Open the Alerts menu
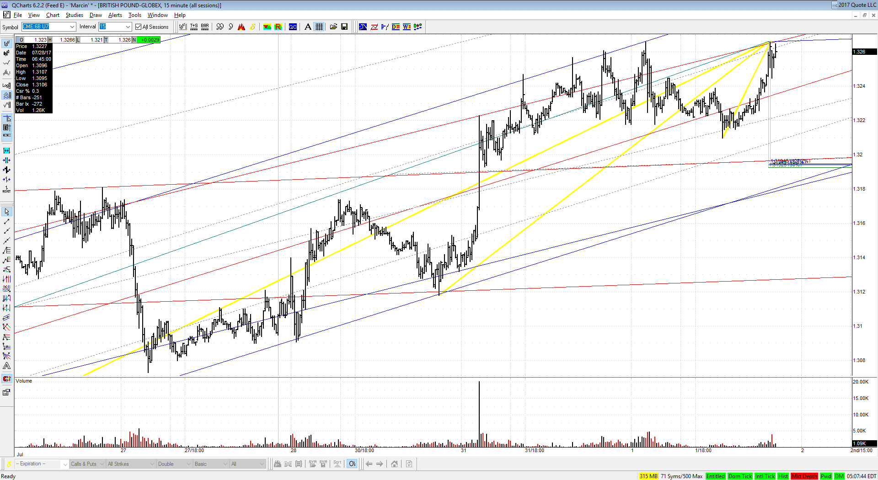The height and width of the screenshot is (480, 878). point(115,15)
